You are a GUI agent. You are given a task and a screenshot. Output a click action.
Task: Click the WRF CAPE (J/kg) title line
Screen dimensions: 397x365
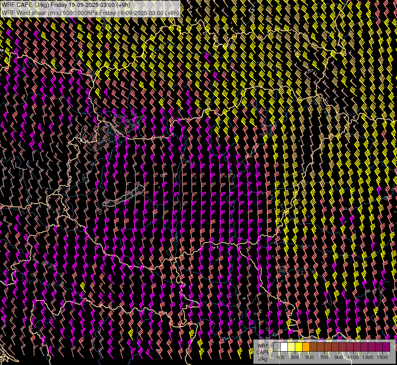(66, 5)
